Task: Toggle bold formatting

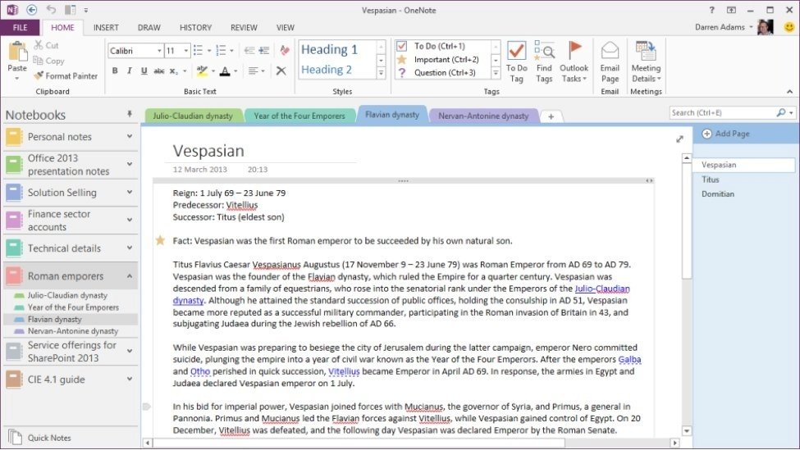Action: coord(115,71)
